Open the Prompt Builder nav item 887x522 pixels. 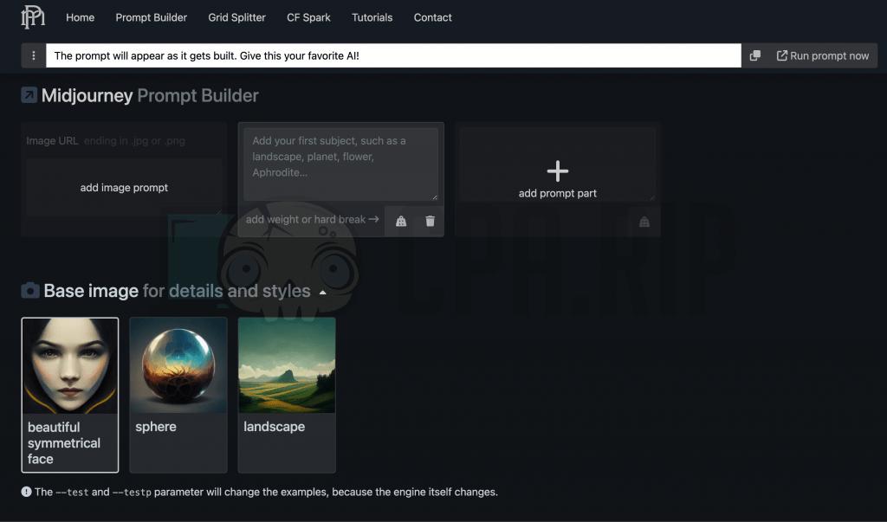pos(152,17)
